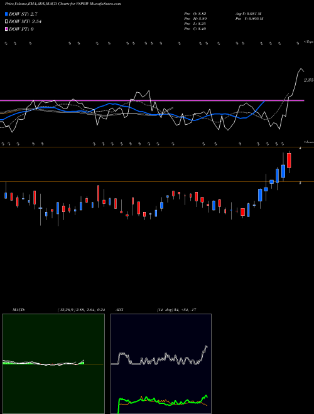
Task: Select the 'DOW PT: 0' legend label
Action: pos(21,29)
